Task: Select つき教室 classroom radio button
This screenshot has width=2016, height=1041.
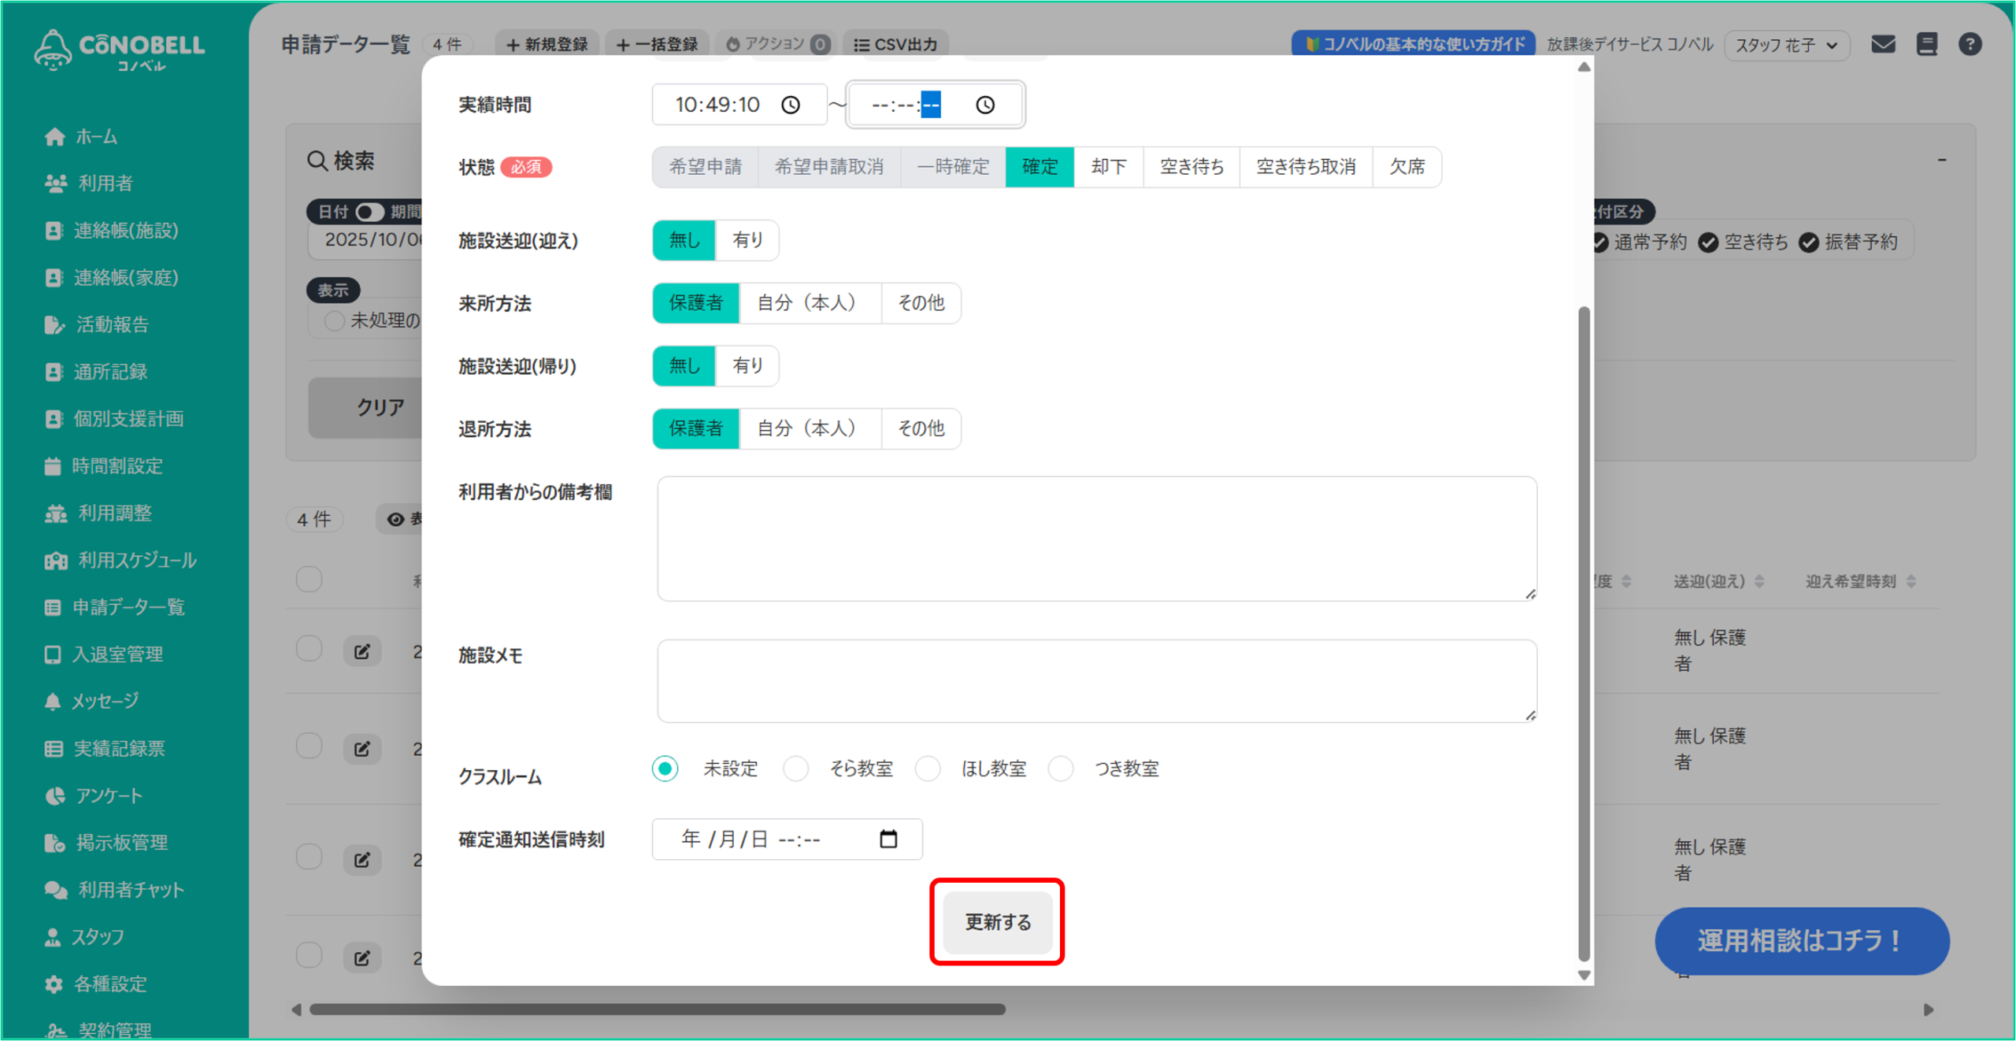Action: [1061, 769]
